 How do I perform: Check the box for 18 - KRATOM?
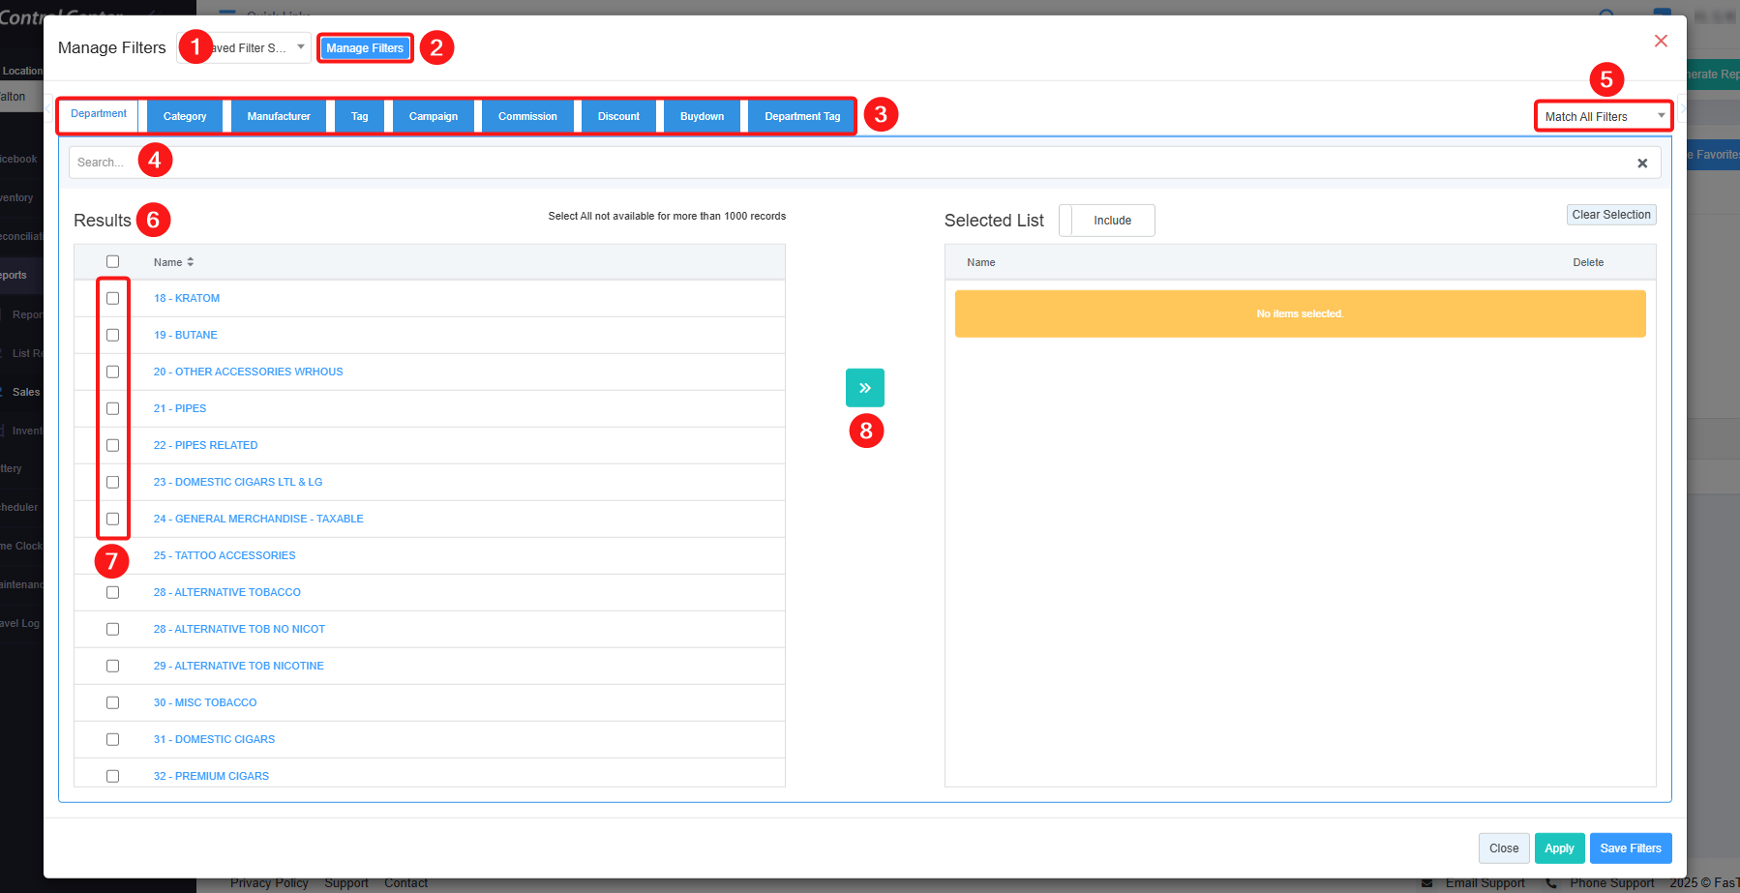click(113, 298)
